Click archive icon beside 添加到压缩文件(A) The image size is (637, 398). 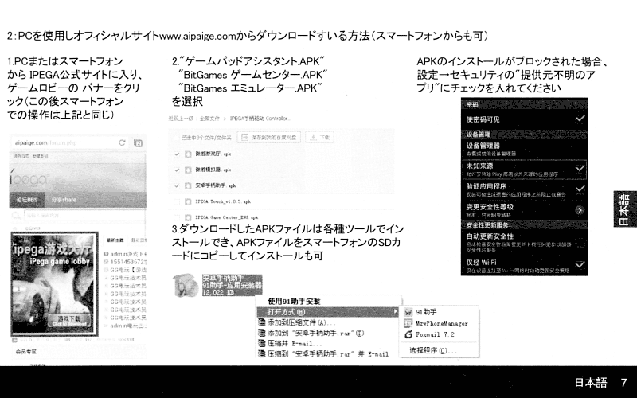coord(262,322)
